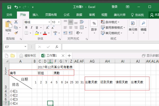Switch to 视图 ribbon tab
159x106 pixels.
pyautogui.click(x=104, y=15)
